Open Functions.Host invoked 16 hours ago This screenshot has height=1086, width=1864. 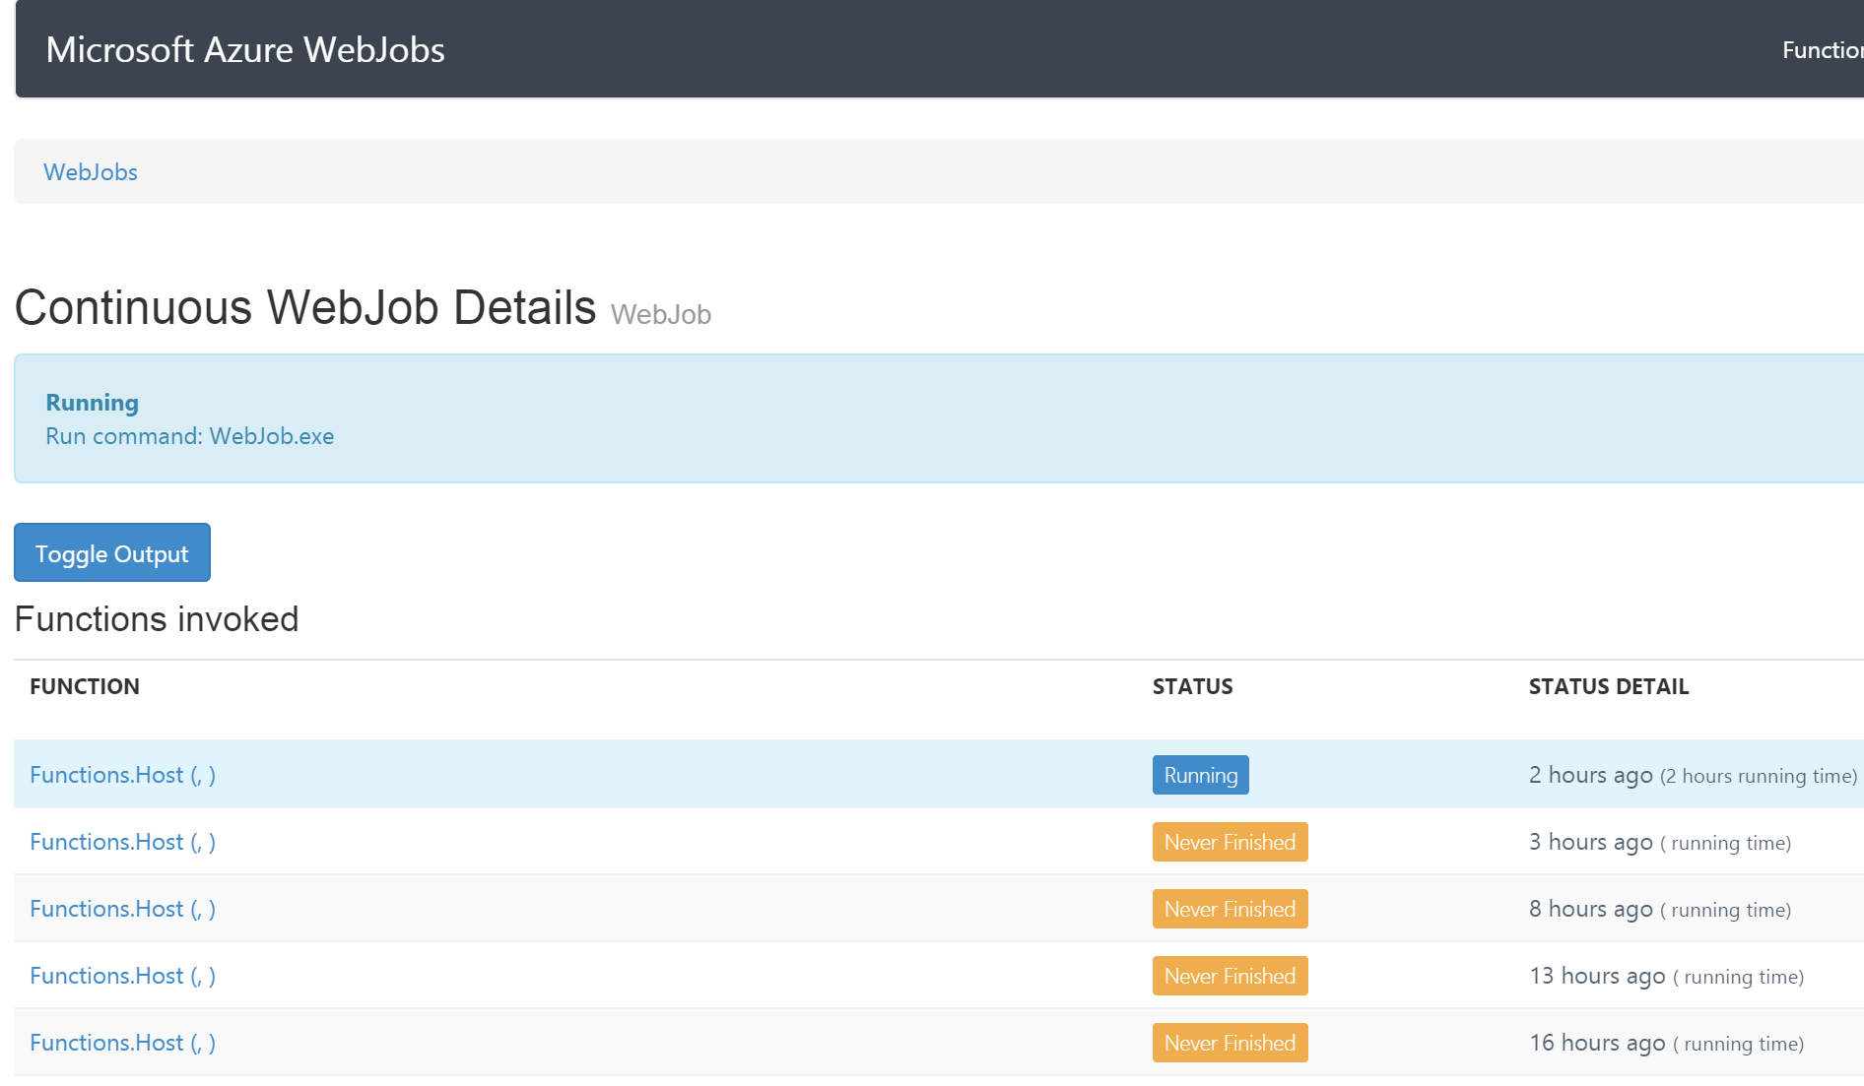click(x=123, y=1043)
